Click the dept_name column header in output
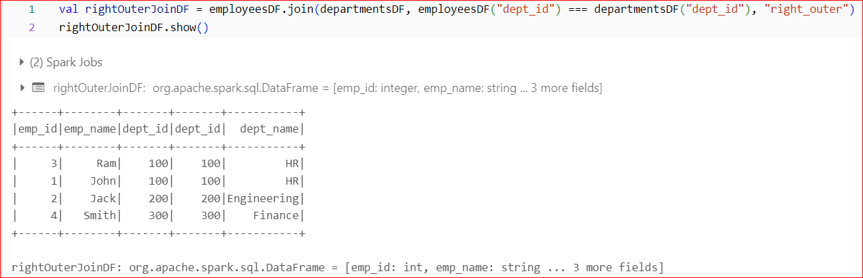 point(270,129)
